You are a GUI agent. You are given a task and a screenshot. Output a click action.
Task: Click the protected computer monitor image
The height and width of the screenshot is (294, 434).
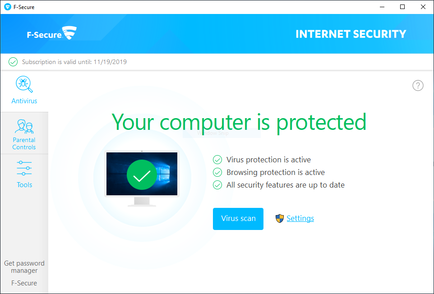(x=142, y=178)
